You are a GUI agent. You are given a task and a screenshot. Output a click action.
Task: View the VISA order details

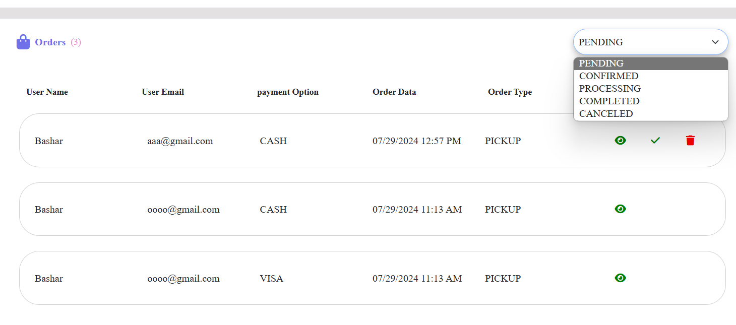(x=621, y=278)
